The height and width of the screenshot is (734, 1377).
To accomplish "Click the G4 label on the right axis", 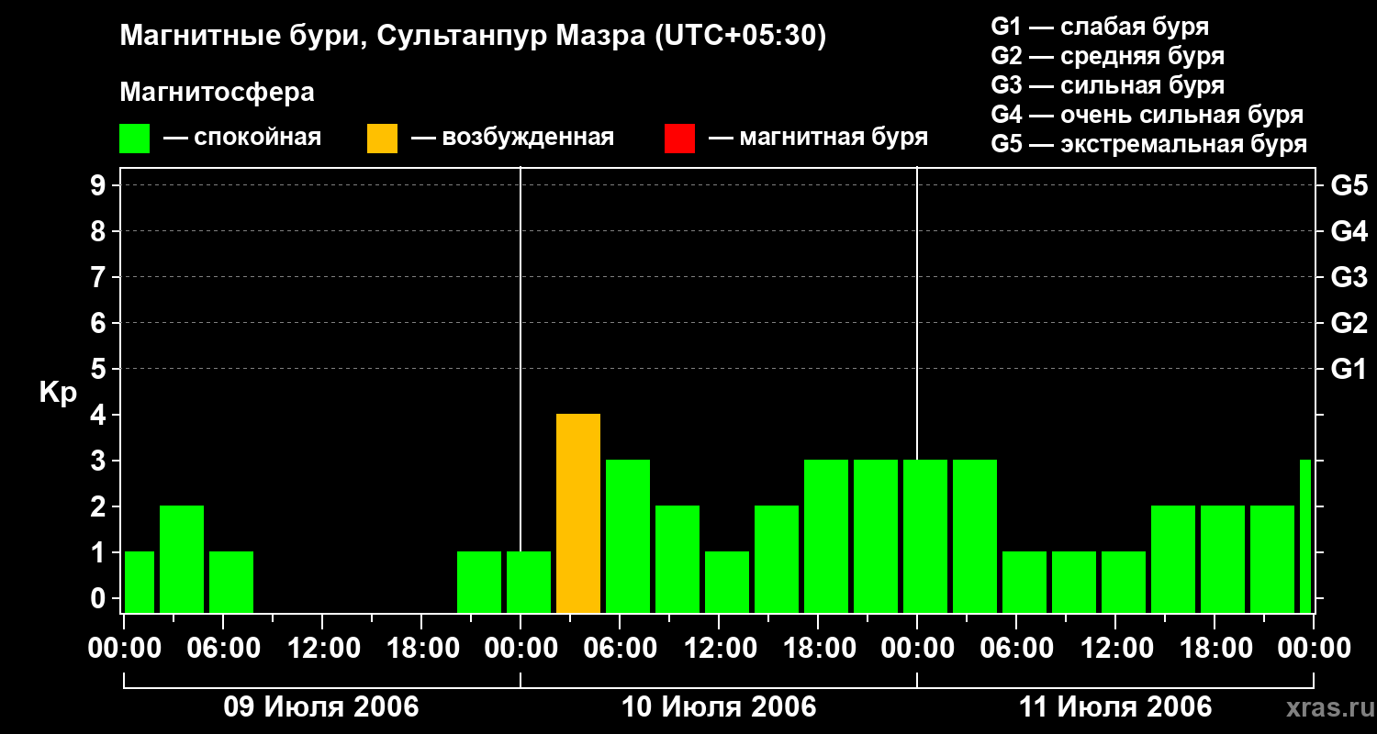I will click(1349, 231).
